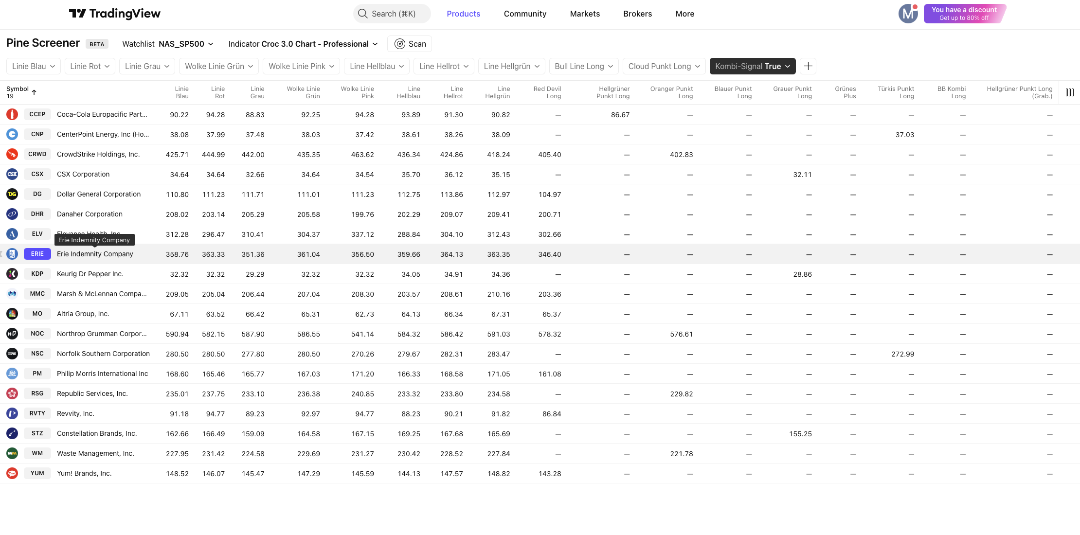The image size is (1080, 535).
Task: Sort by the Red Devil Long column
Action: pos(547,92)
